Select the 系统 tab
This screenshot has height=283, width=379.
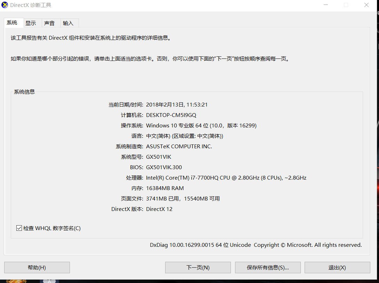[14, 23]
